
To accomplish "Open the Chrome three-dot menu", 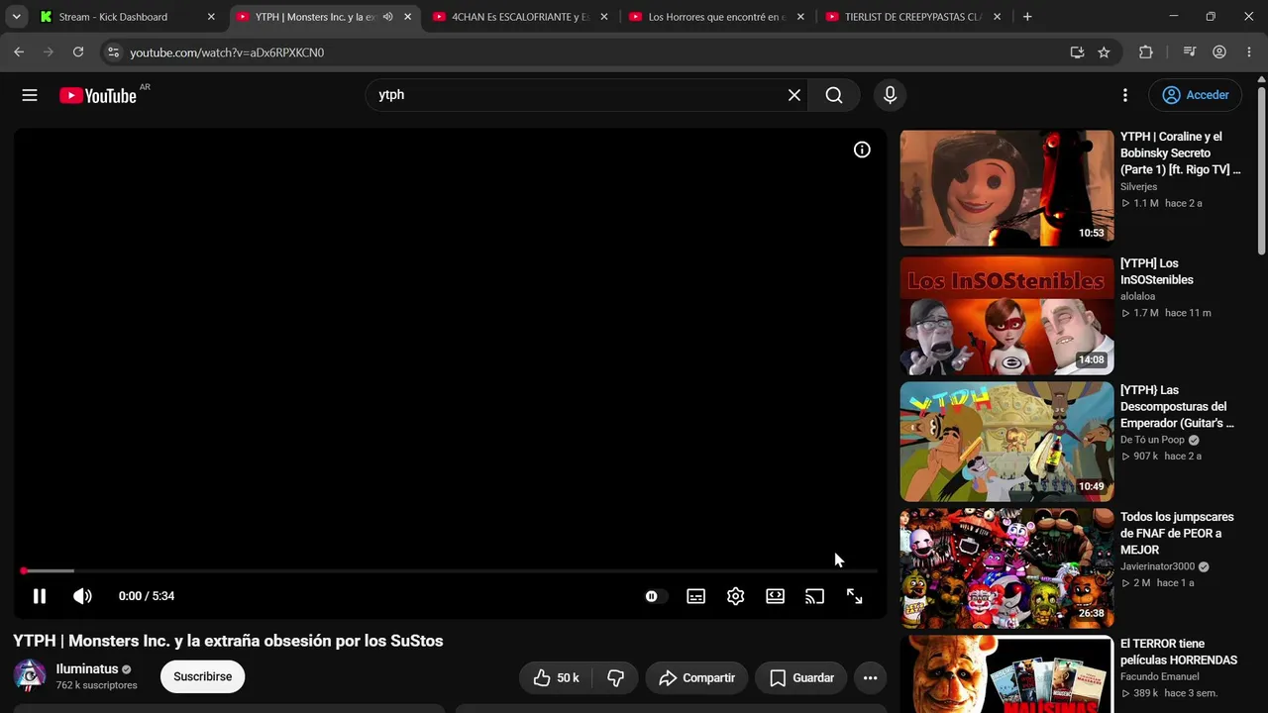I will (1248, 52).
